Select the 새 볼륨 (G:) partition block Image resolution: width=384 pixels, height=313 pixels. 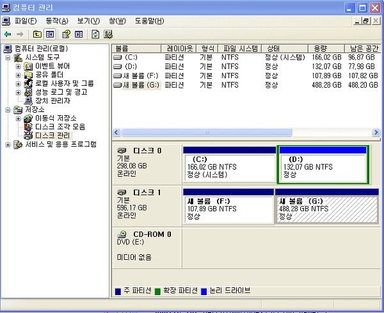coord(326,206)
